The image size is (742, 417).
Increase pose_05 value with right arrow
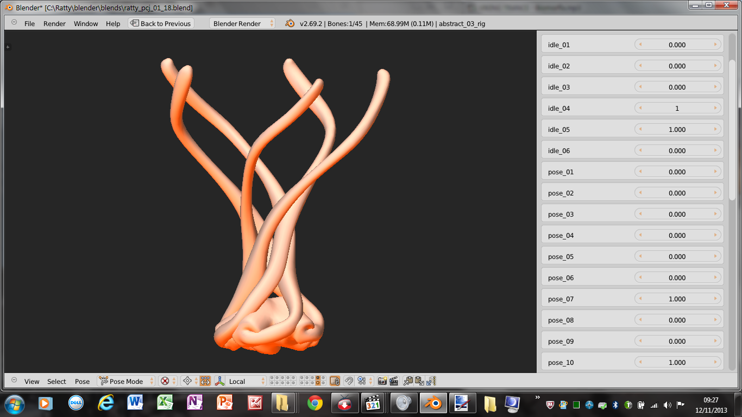(715, 256)
